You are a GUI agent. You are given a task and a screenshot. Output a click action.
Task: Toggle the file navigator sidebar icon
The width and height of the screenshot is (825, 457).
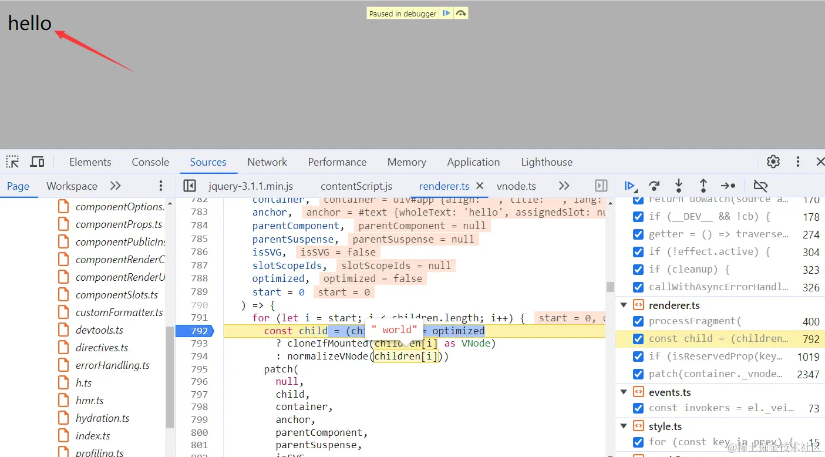[x=189, y=186]
